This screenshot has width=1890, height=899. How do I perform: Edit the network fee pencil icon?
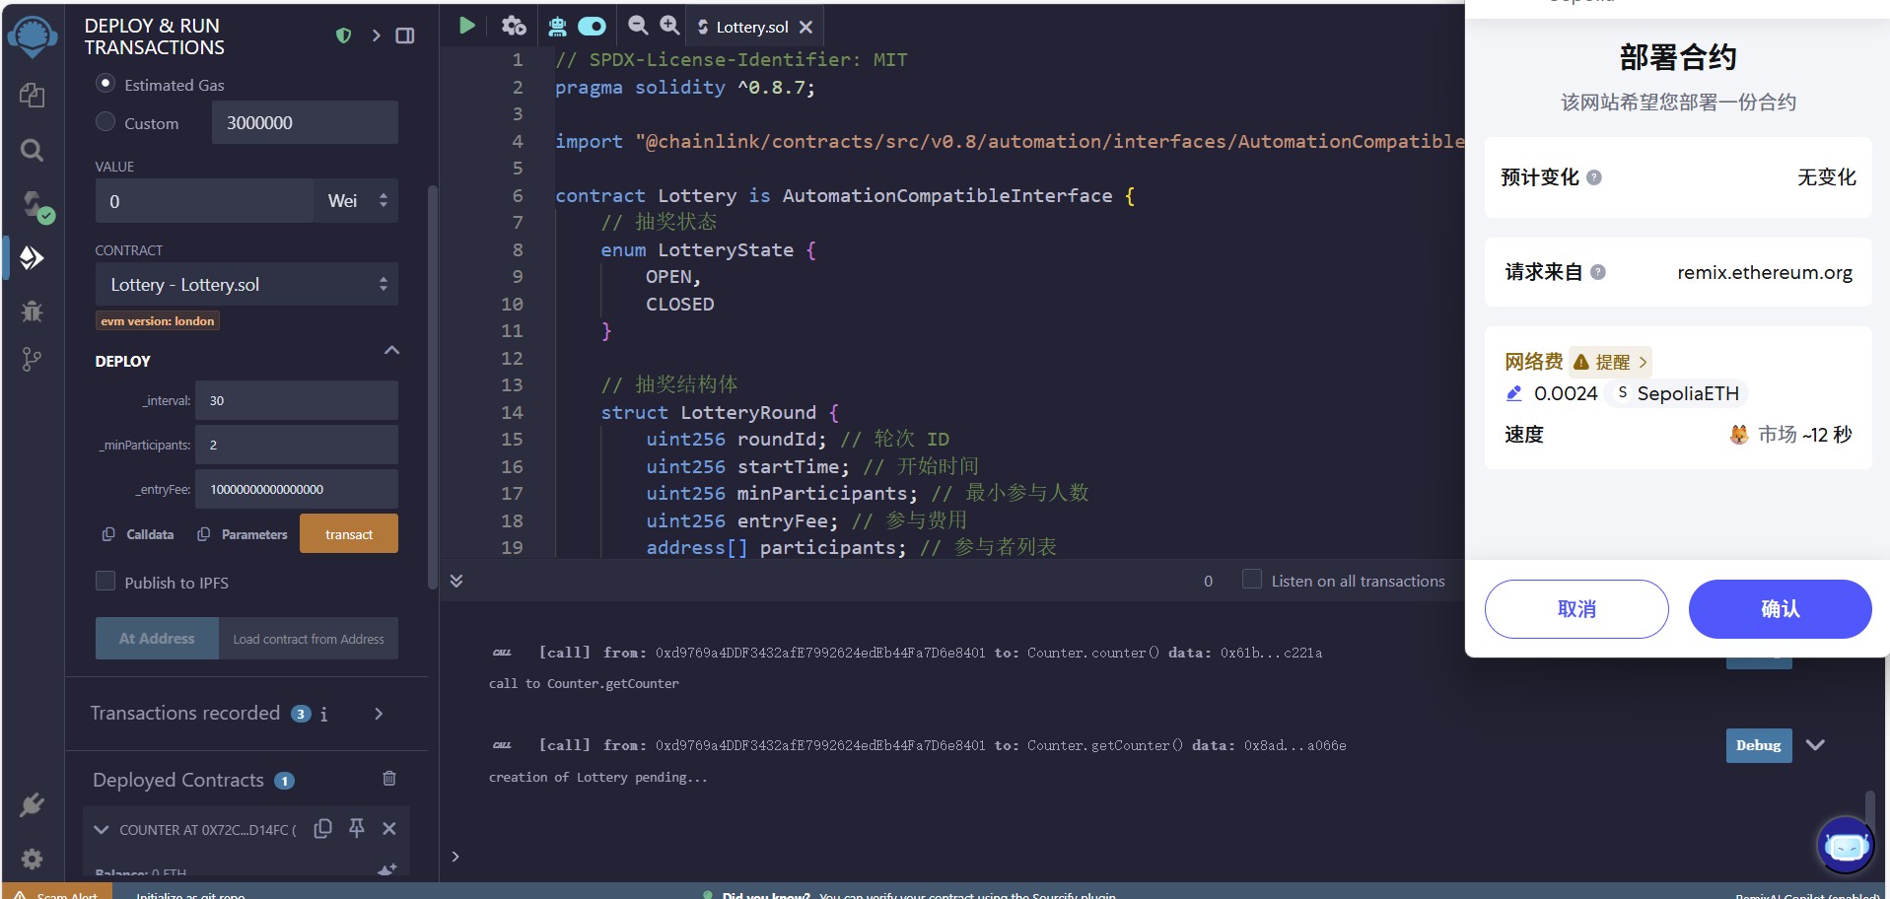[1514, 393]
